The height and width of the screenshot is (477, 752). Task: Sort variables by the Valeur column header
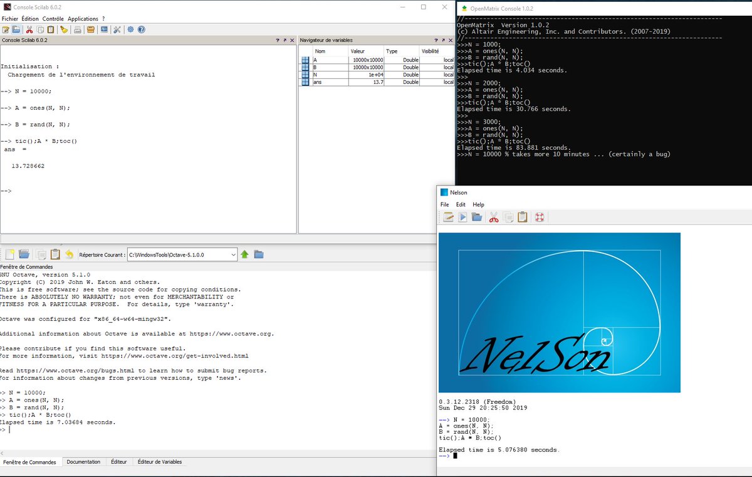366,51
